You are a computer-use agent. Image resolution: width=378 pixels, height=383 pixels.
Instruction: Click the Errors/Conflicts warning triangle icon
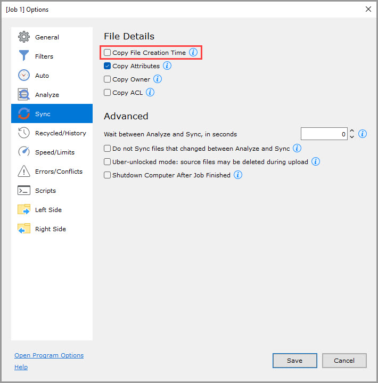pyautogui.click(x=24, y=172)
